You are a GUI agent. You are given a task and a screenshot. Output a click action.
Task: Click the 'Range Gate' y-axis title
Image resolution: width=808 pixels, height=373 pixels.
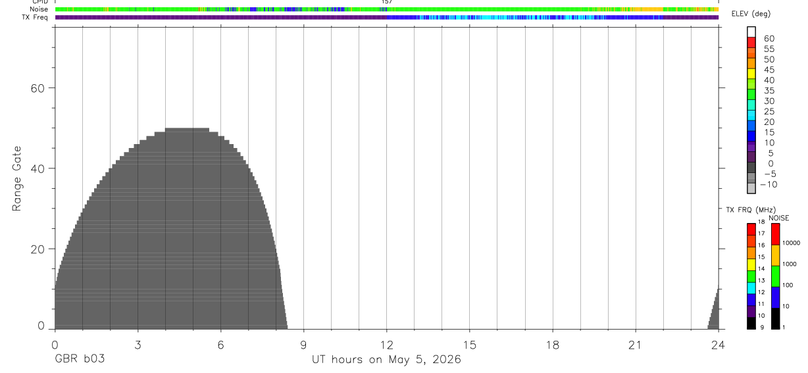(17, 178)
